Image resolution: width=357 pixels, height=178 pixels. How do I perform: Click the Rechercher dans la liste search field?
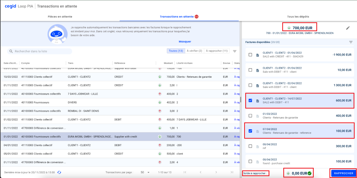[39, 51]
